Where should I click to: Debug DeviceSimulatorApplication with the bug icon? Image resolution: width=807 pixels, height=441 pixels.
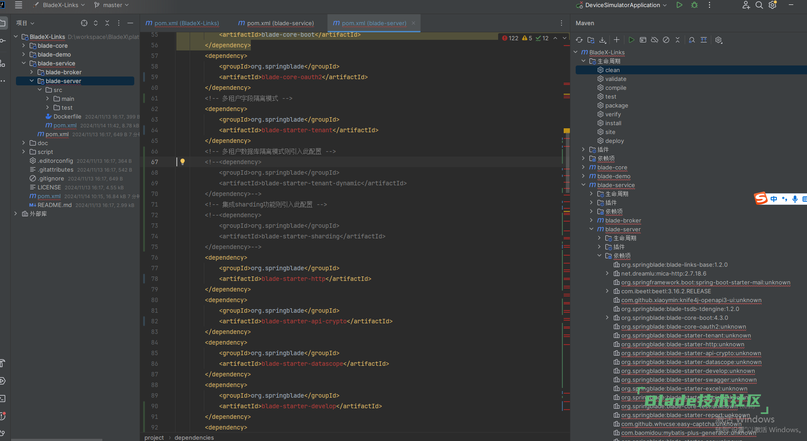click(694, 5)
